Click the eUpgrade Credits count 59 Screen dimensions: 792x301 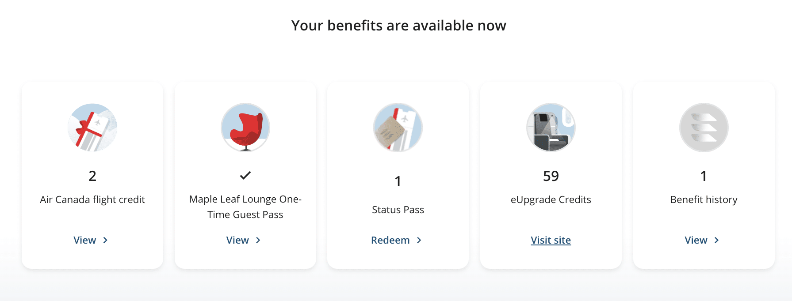tap(551, 176)
